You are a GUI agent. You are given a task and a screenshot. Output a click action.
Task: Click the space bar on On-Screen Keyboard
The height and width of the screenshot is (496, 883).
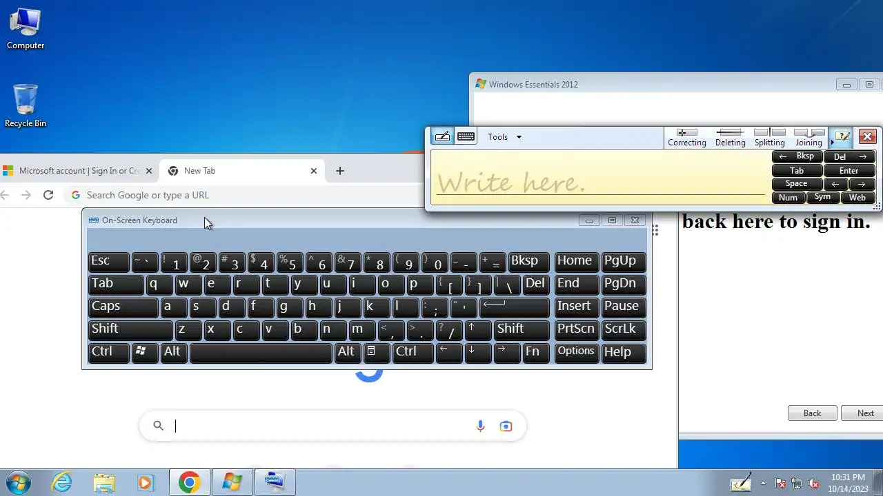[x=261, y=352]
